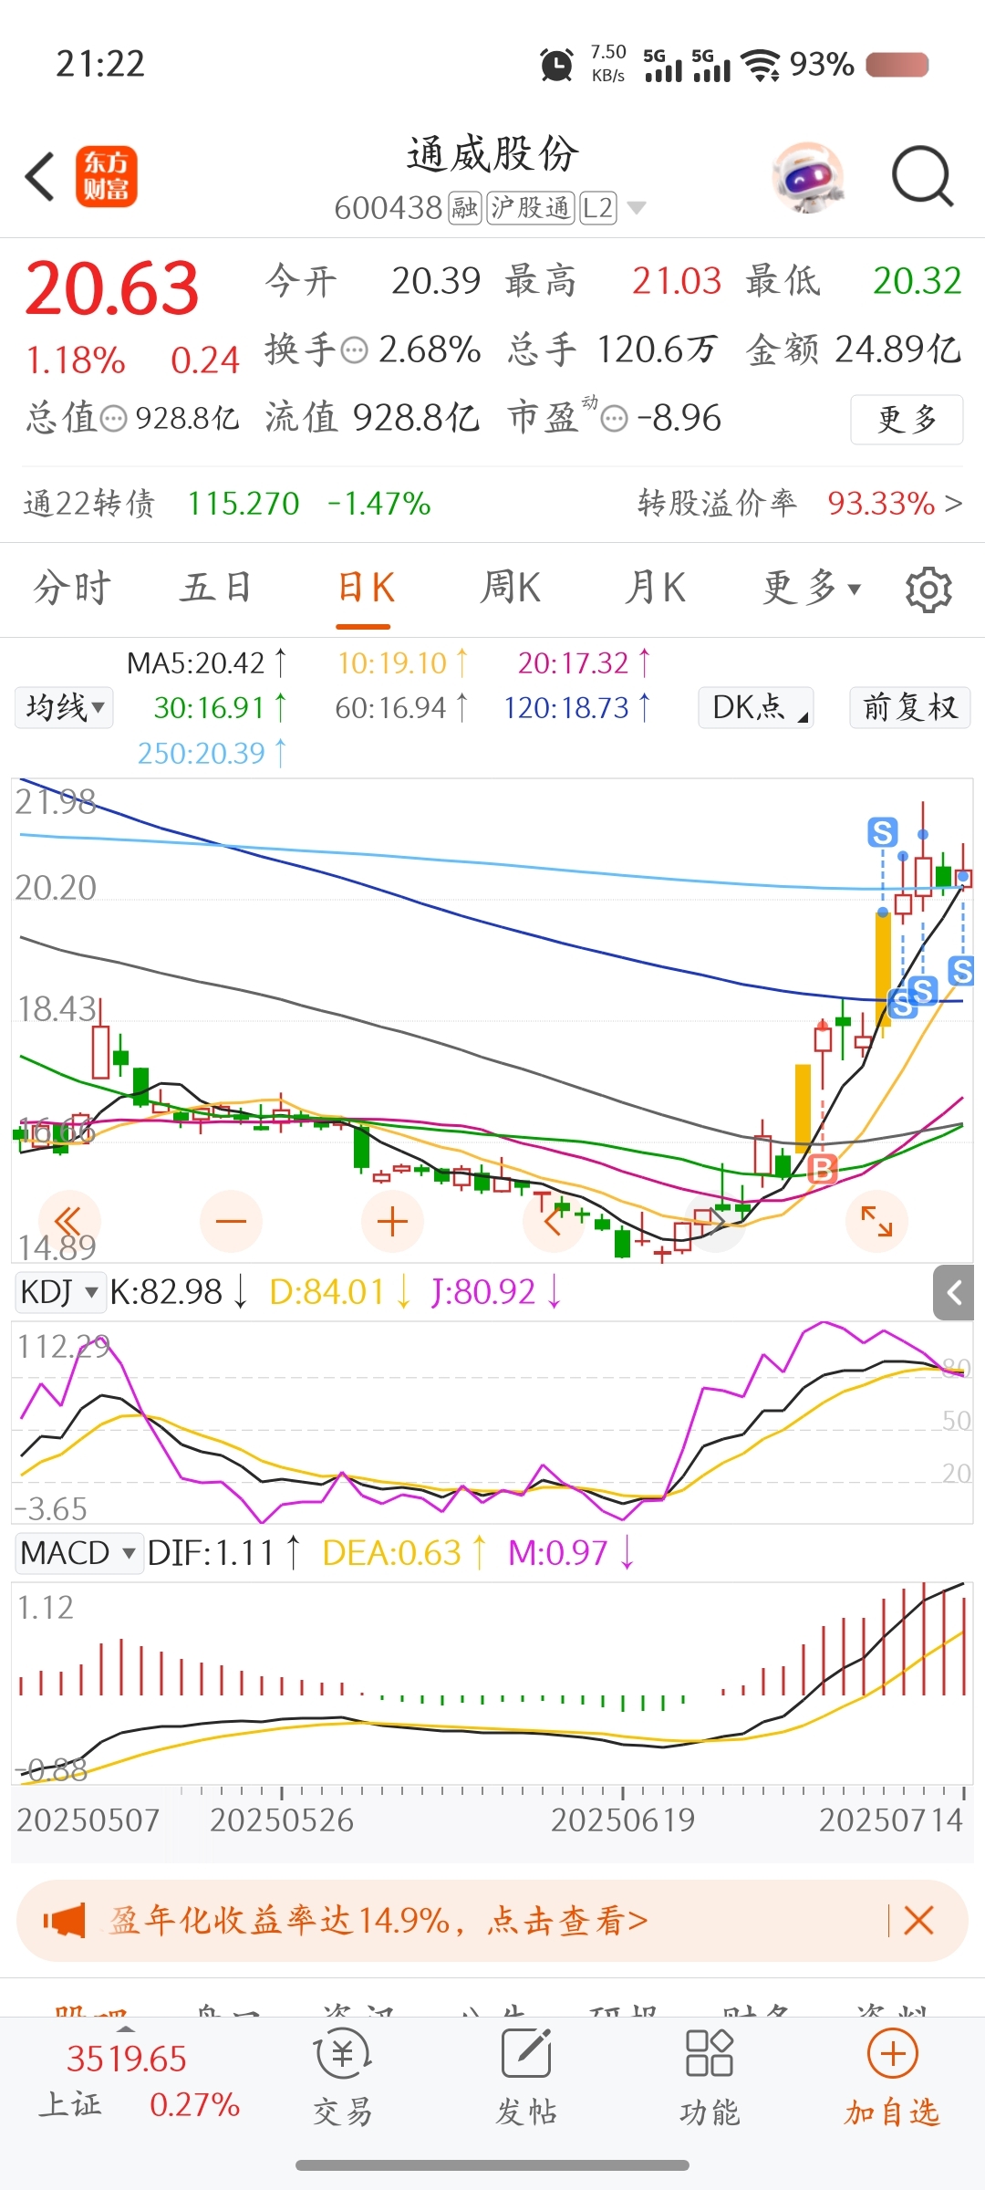Screen dimensions: 985x2190
Task: Switch to 月K tab
Action: click(655, 587)
